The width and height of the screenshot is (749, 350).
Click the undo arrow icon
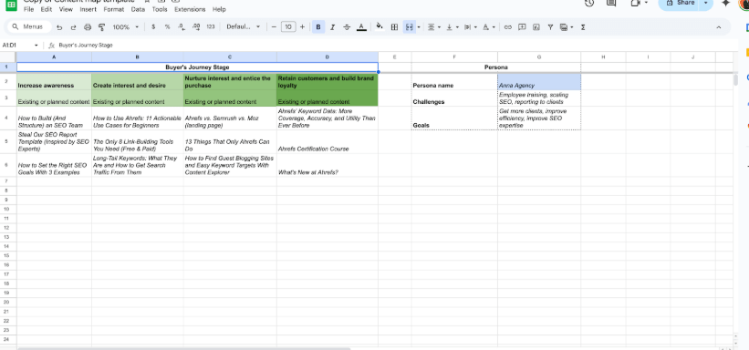point(59,27)
